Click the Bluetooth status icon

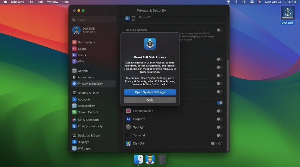coord(236,2)
